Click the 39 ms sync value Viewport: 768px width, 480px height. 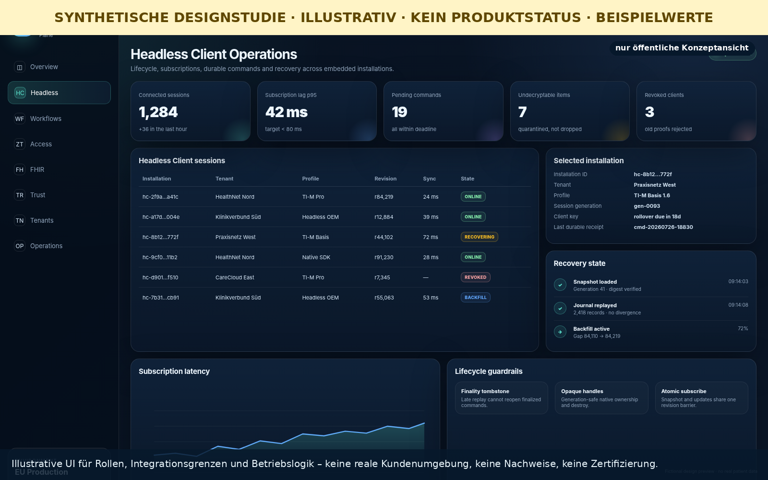431,217
